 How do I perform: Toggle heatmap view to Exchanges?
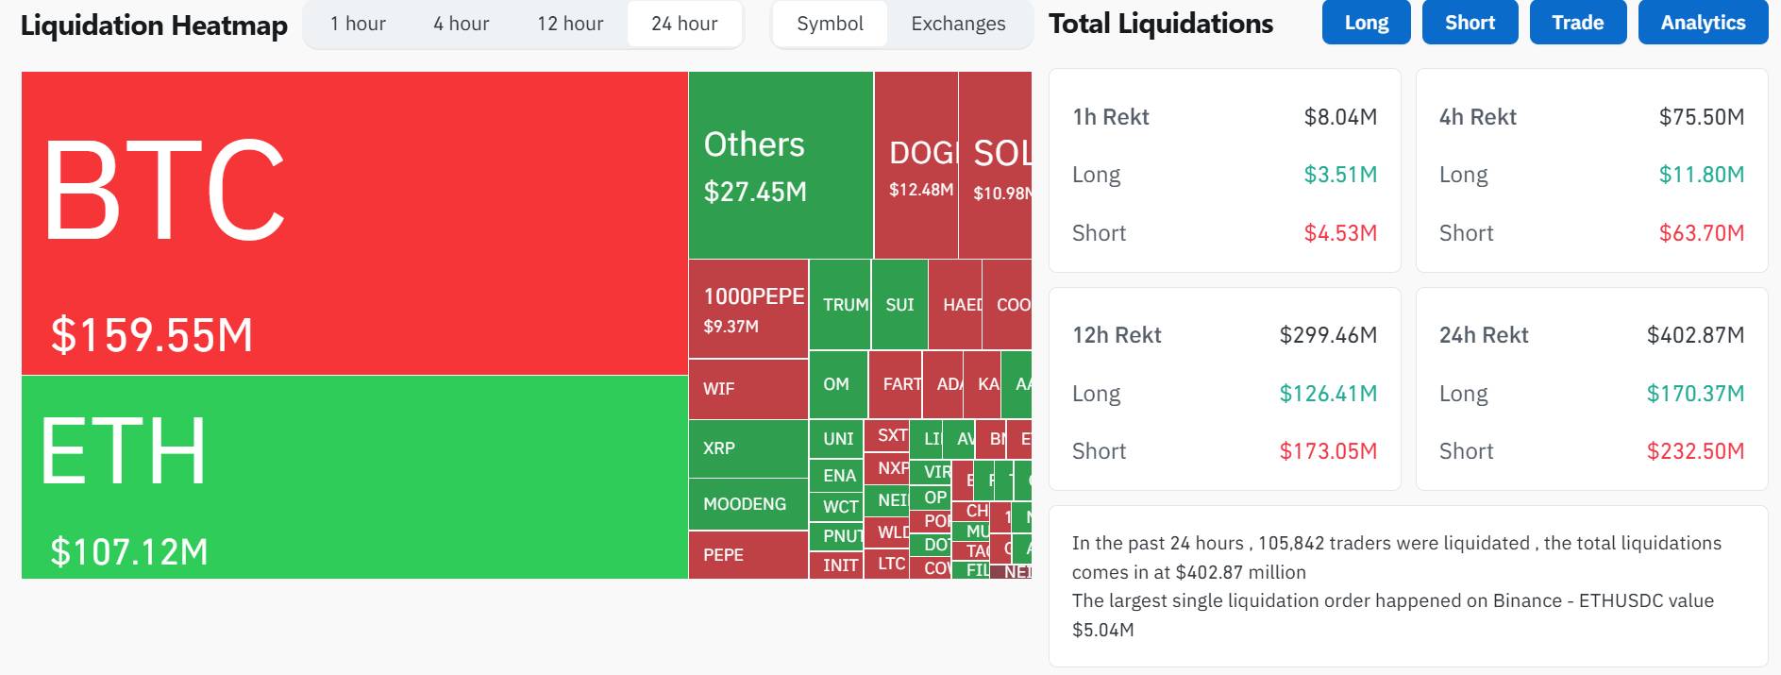958,24
